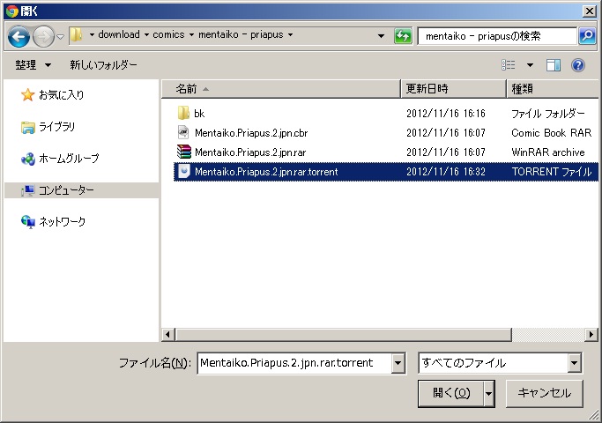
Task: Select コンピューター in navigation pane
Action: [x=65, y=190]
